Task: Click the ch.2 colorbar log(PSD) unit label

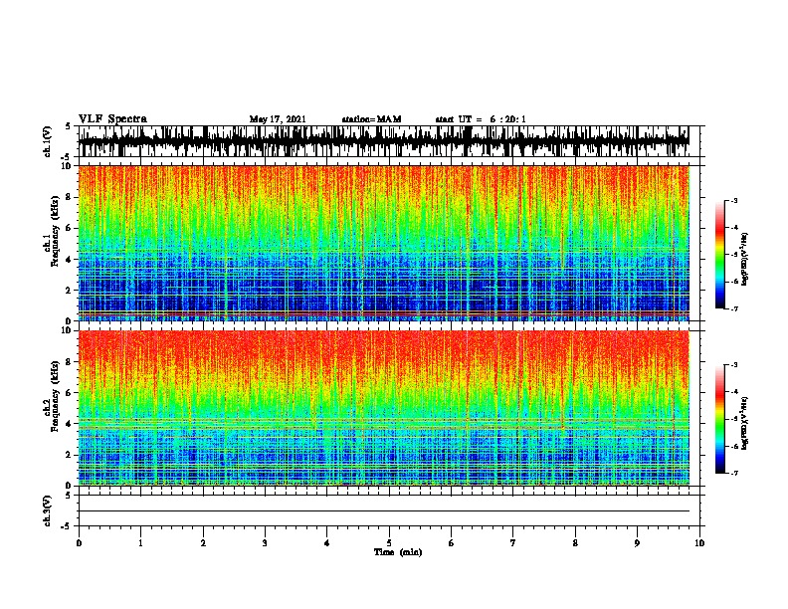Action: point(745,424)
